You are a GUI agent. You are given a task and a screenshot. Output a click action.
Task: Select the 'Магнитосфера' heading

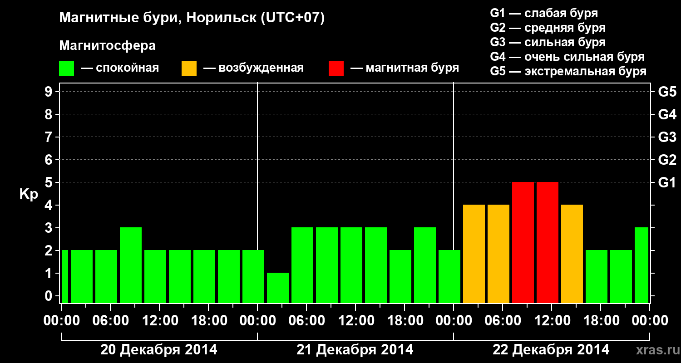tap(107, 46)
